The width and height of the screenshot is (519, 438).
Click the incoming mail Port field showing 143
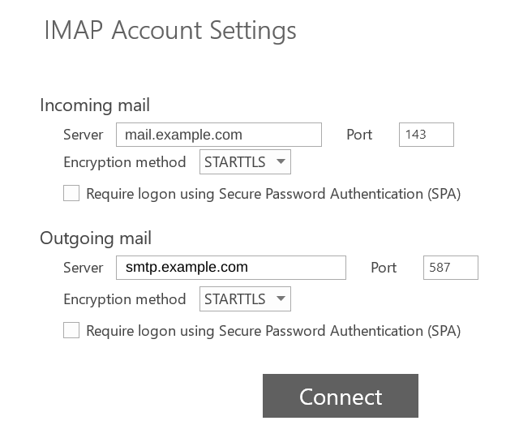pos(426,135)
